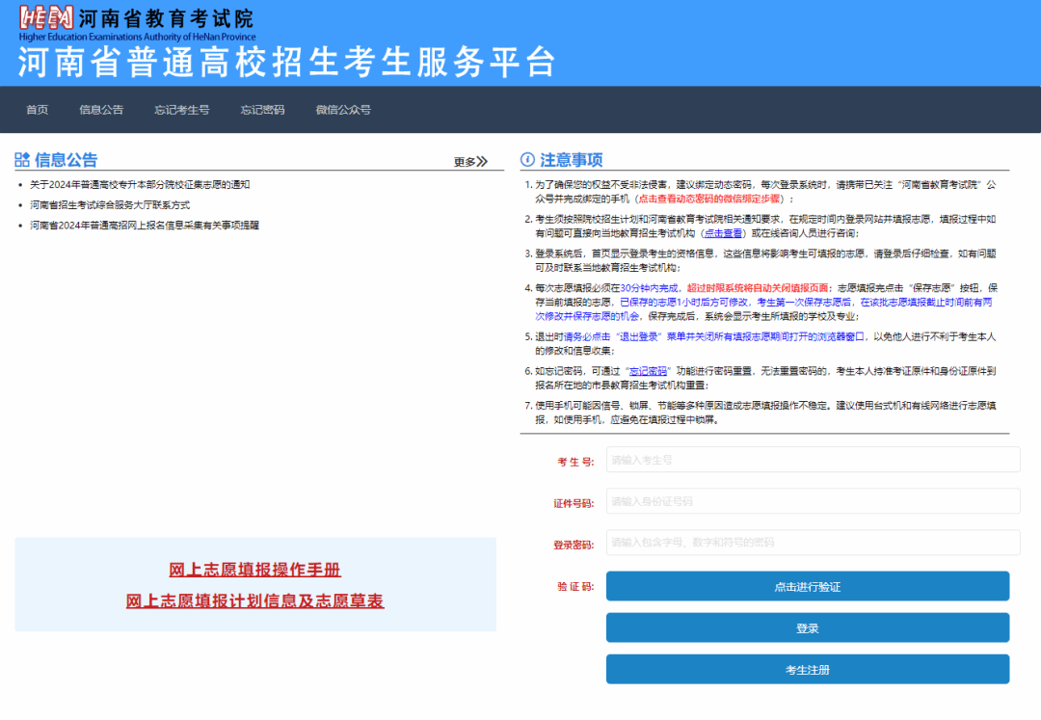Focus the 证件号码 ID number field

coord(813,501)
